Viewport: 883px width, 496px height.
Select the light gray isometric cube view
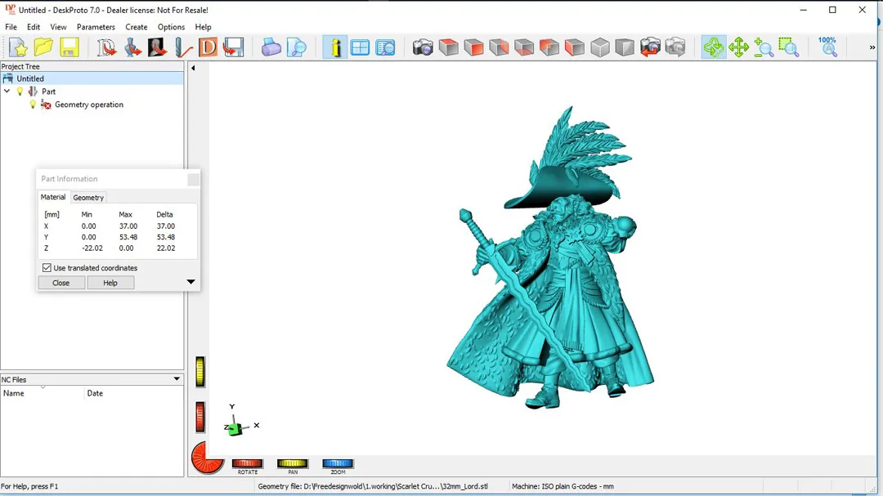[600, 47]
